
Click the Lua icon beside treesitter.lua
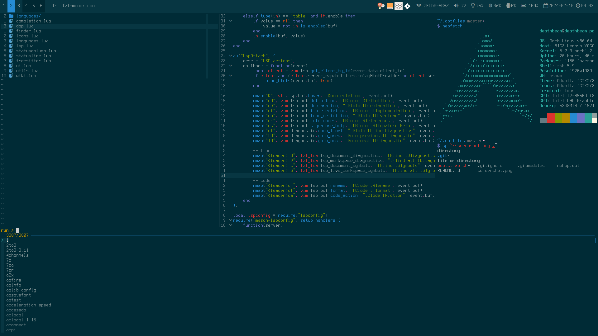pyautogui.click(x=11, y=61)
